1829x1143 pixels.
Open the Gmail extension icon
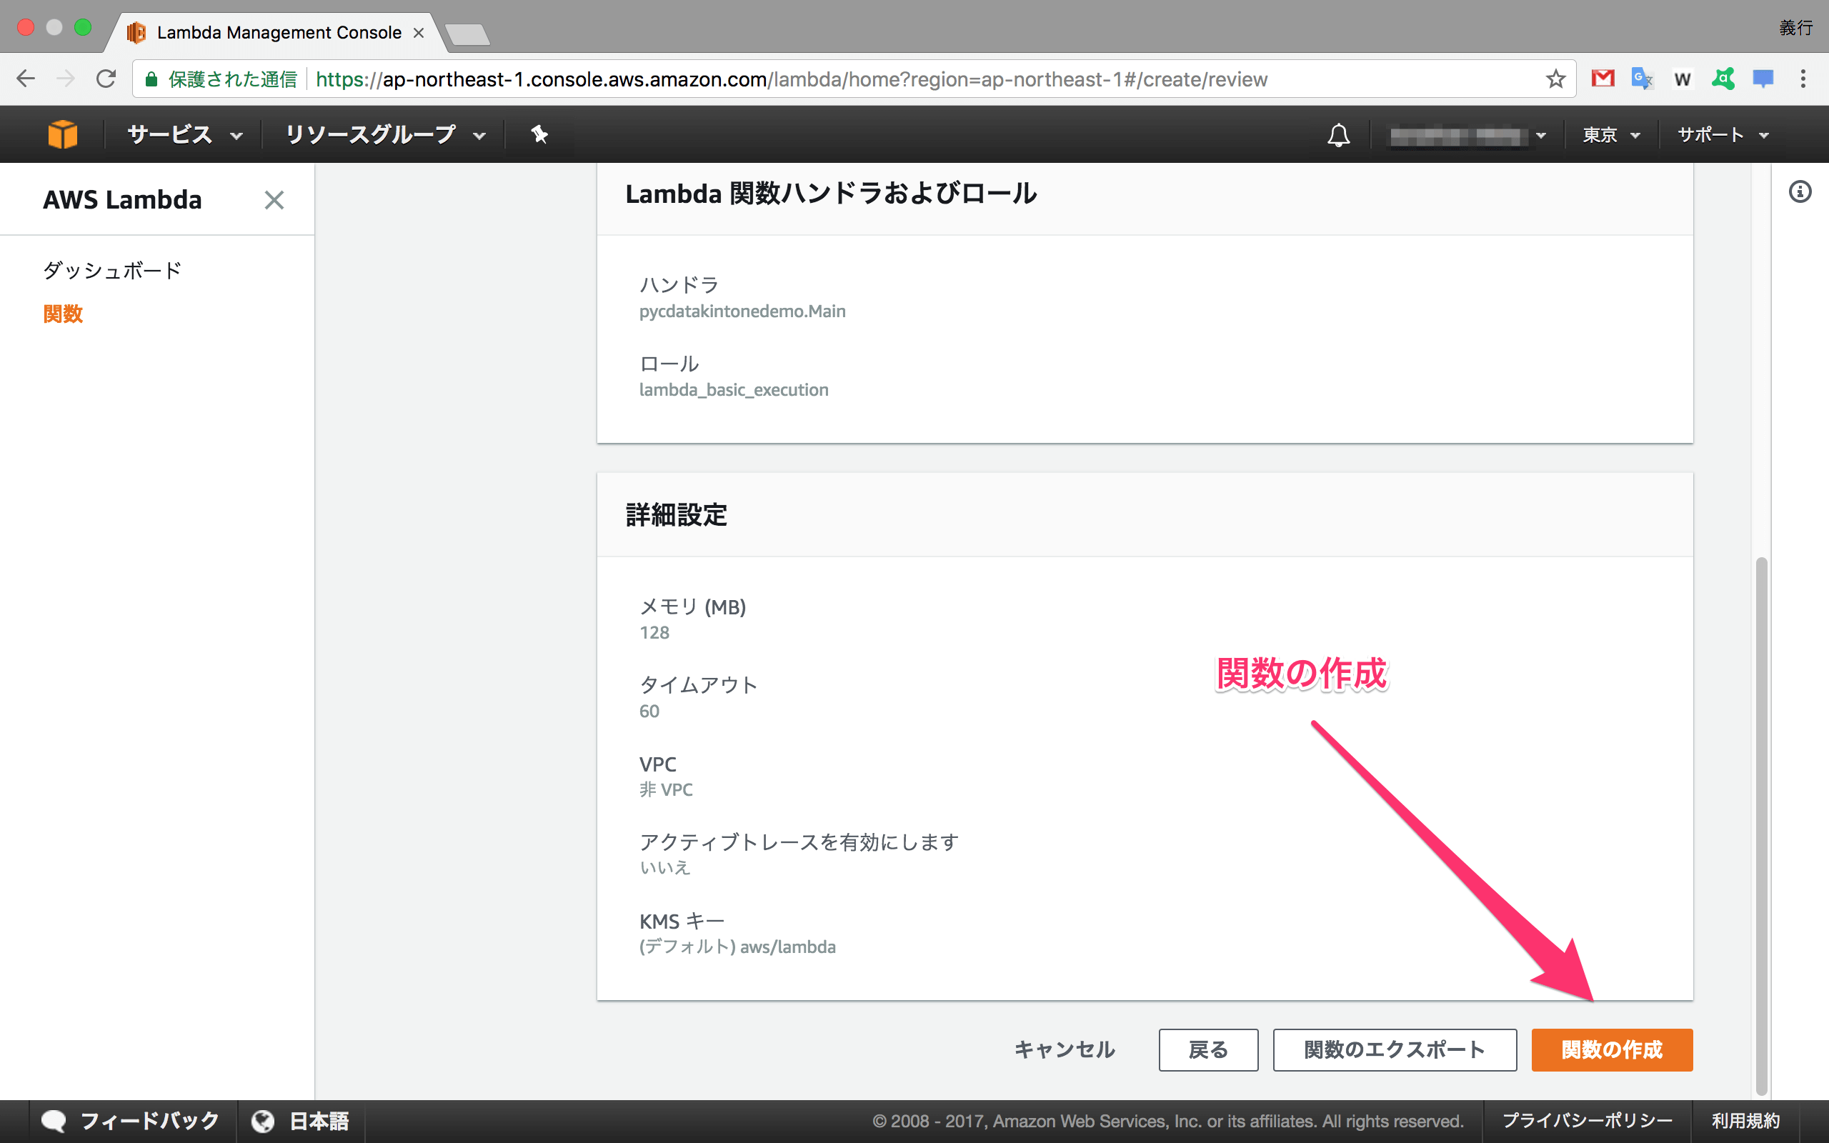[1603, 79]
